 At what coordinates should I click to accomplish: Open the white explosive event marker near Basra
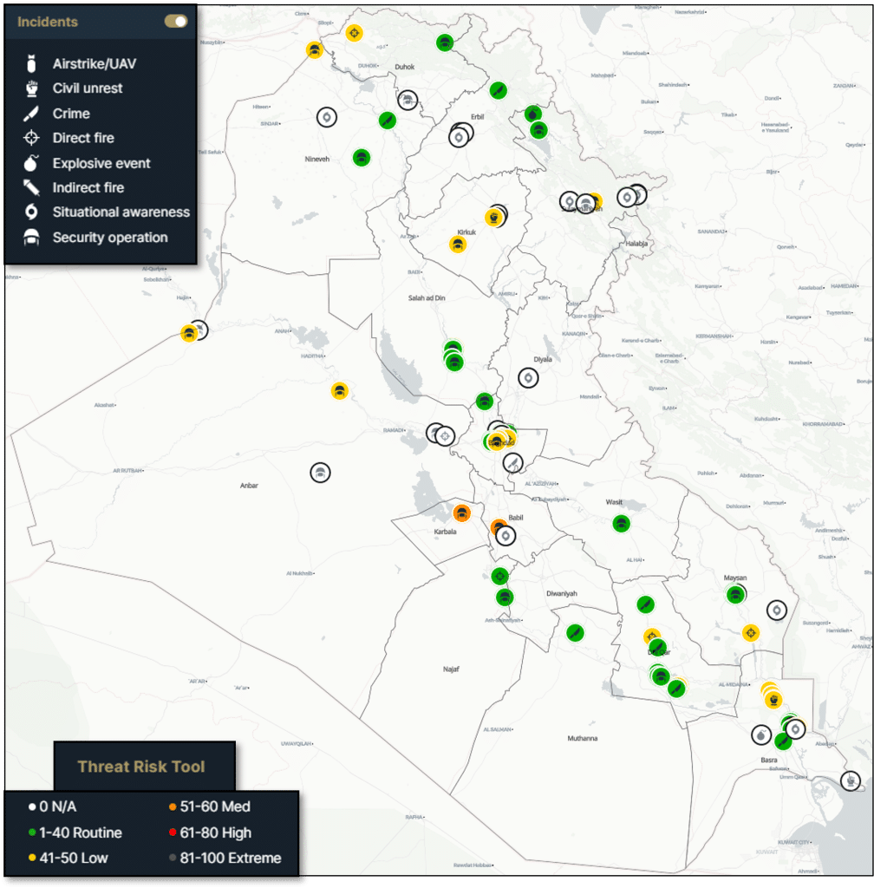tap(761, 735)
